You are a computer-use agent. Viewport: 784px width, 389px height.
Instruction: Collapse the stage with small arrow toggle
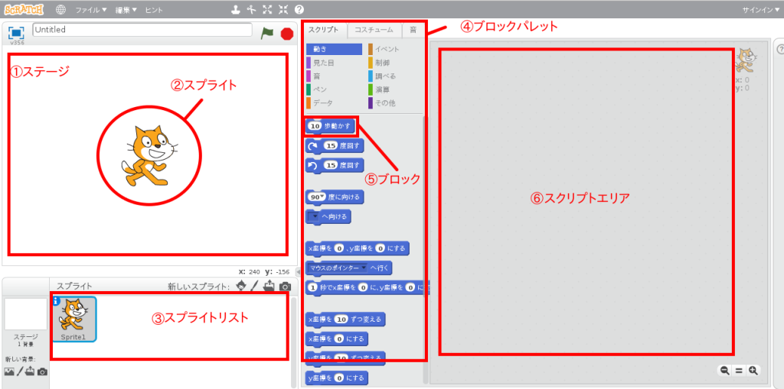[298, 271]
